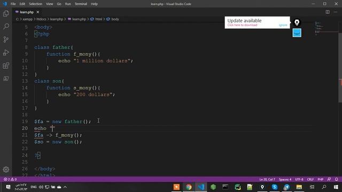Open the Extensions view
This screenshot has height=192, width=342.
[6, 66]
